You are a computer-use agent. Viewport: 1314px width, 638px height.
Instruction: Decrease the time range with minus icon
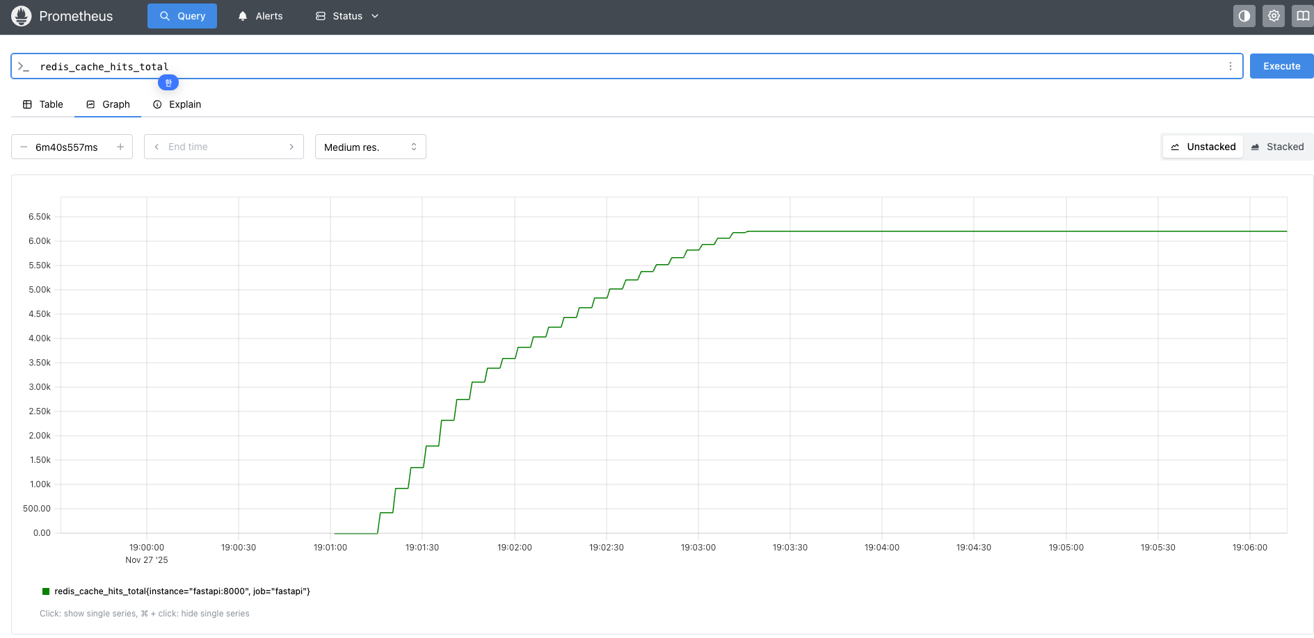(x=24, y=147)
